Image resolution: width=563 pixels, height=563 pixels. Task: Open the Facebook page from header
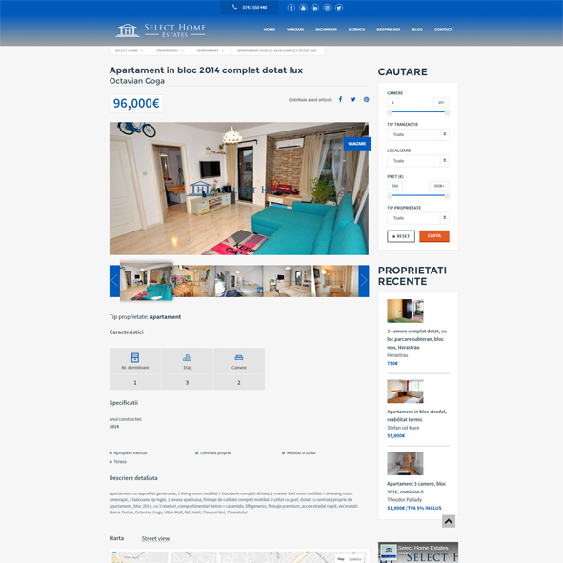292,8
